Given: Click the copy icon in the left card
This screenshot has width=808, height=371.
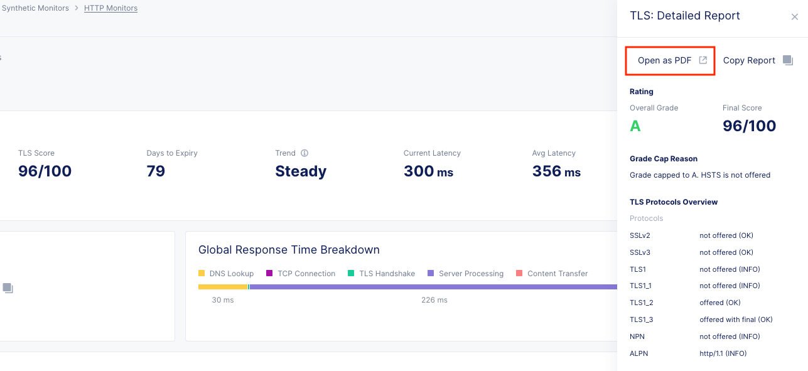Looking at the screenshot, I should (8, 288).
